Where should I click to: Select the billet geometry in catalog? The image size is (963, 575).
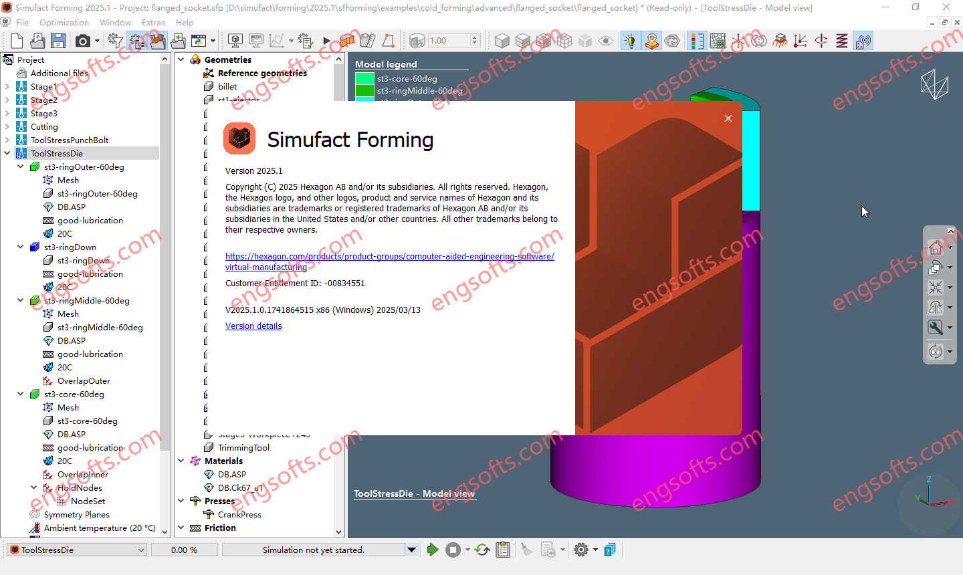click(227, 86)
